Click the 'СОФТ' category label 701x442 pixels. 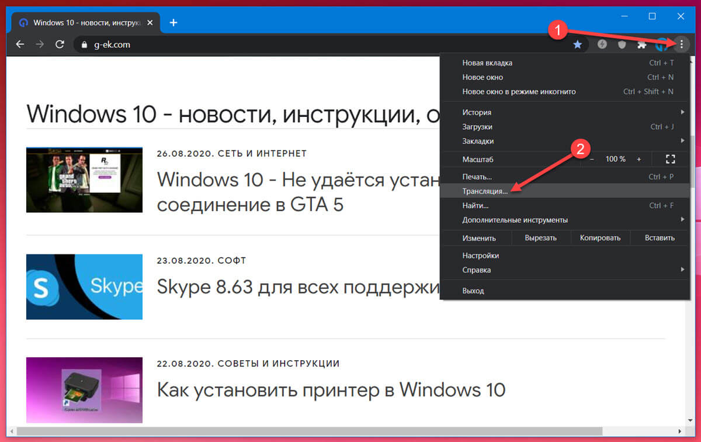click(232, 261)
